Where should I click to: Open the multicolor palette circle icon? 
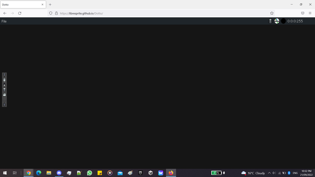tap(277, 21)
